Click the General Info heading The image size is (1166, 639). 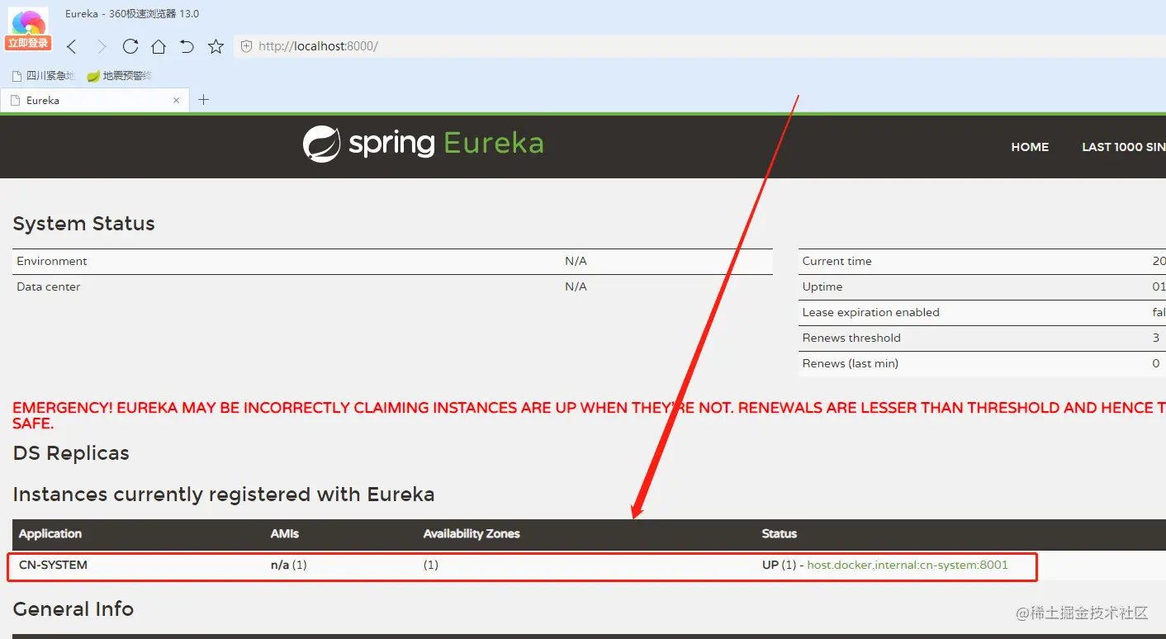[x=73, y=609]
